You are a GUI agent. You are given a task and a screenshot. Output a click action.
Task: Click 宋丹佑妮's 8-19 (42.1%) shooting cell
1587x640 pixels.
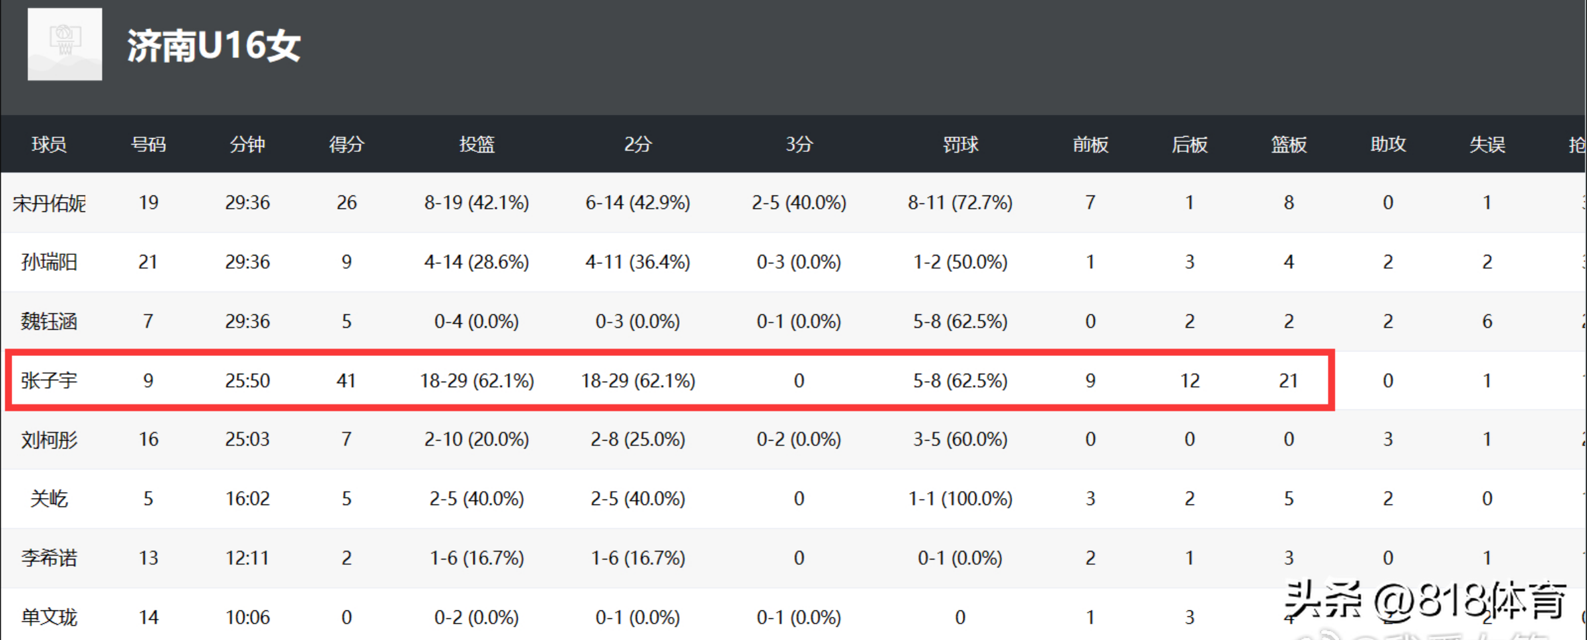(477, 203)
